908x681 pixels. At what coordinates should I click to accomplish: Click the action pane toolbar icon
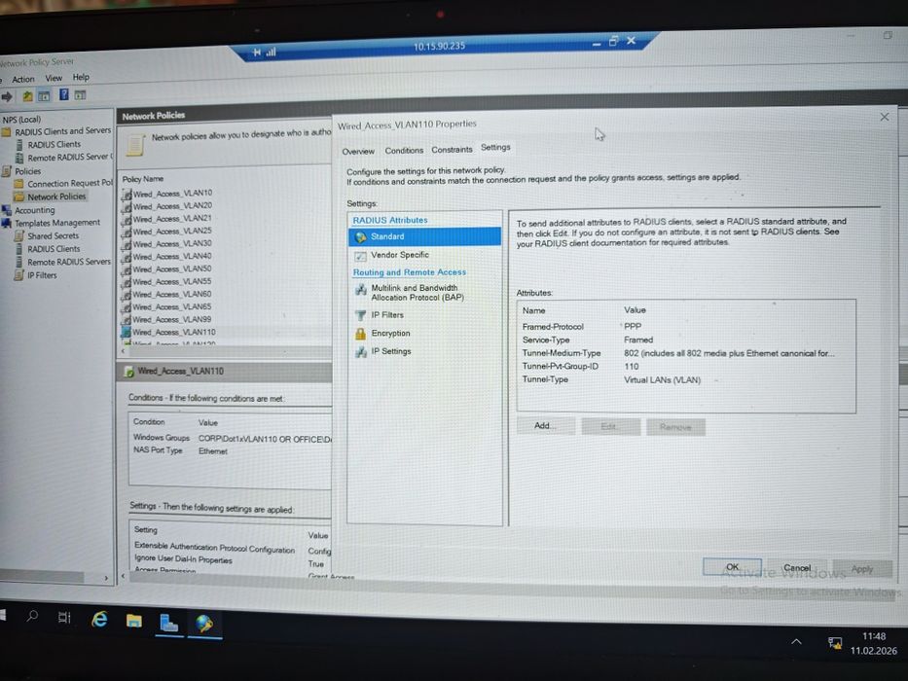(80, 95)
